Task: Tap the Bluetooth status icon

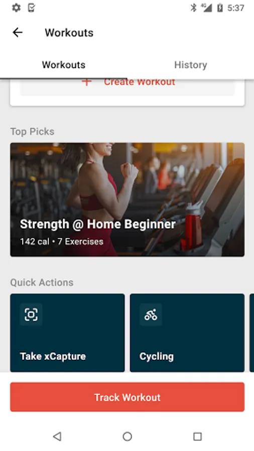Action: point(194,8)
